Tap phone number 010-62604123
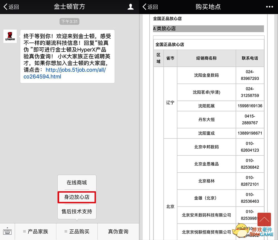The height and width of the screenshot is (240, 278). pos(250,147)
